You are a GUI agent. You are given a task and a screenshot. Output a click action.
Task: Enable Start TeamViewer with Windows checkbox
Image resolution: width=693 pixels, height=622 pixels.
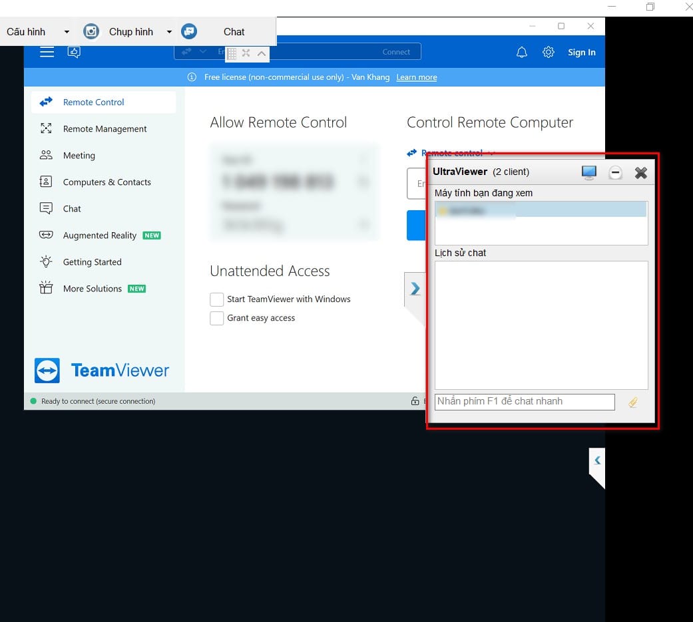click(x=216, y=299)
